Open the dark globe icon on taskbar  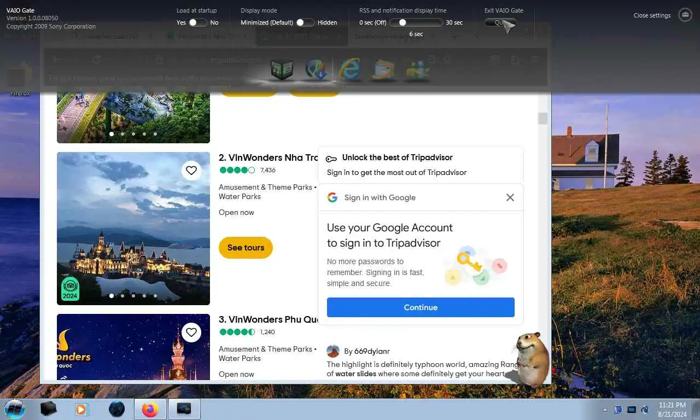tap(116, 409)
